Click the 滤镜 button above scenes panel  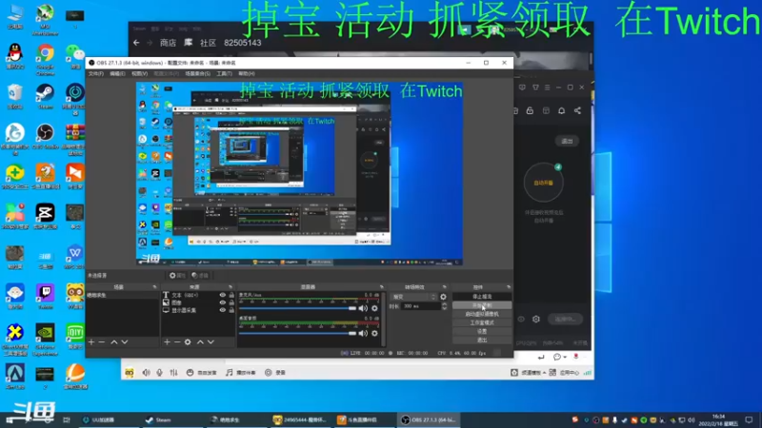coord(200,276)
